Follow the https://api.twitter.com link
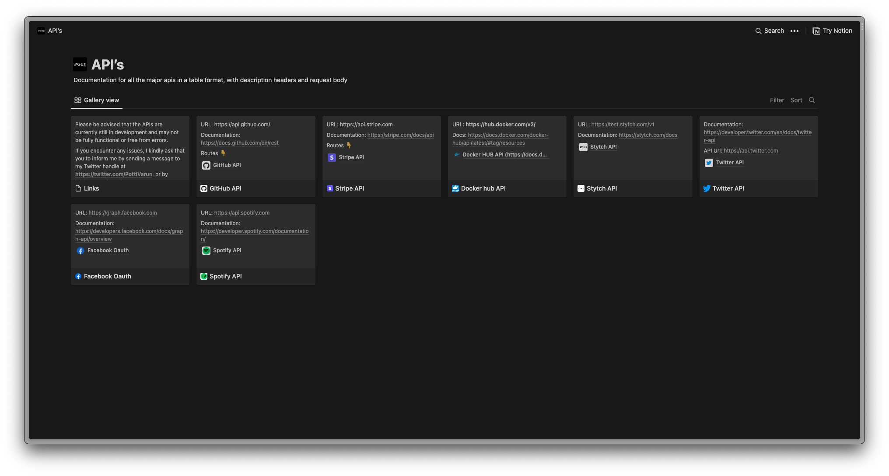Image resolution: width=889 pixels, height=476 pixels. 751,151
